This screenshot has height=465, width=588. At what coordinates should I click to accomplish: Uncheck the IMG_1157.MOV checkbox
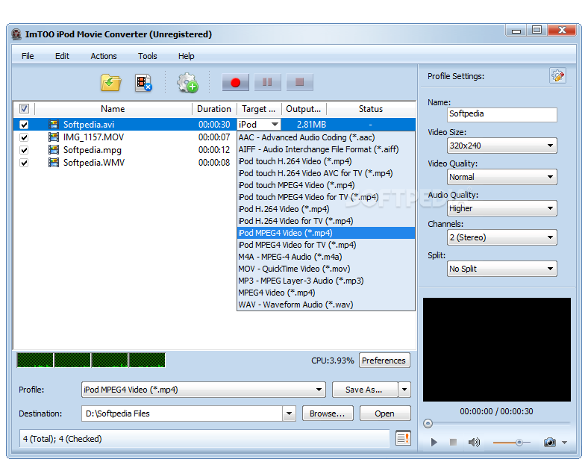(x=24, y=137)
